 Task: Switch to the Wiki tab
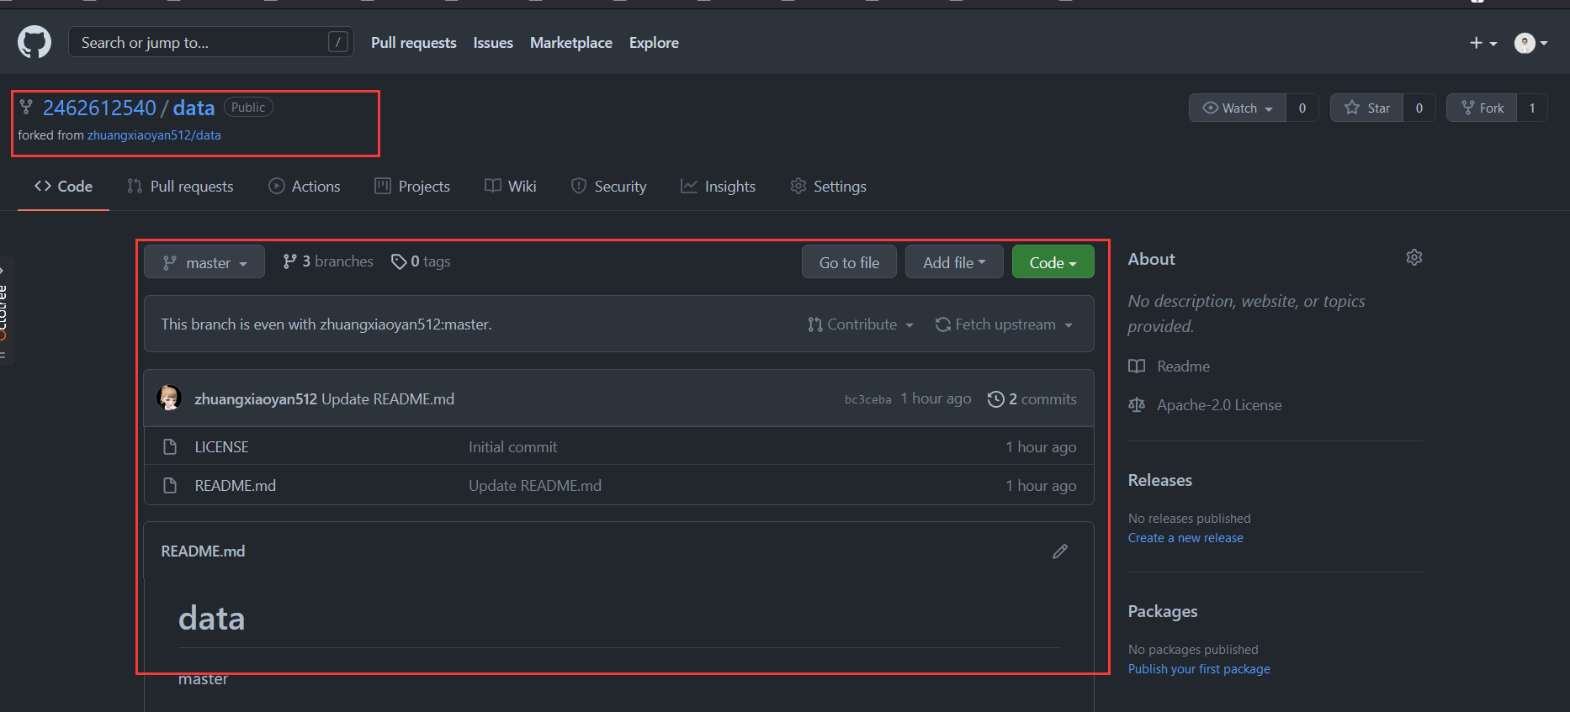coord(510,187)
